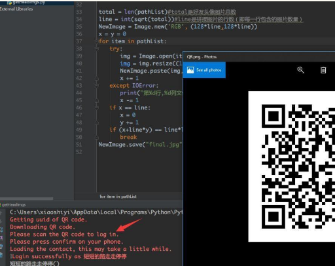This screenshot has width=335, height=266.
Task: Click fold end marker on line 50
Action: pos(97,137)
